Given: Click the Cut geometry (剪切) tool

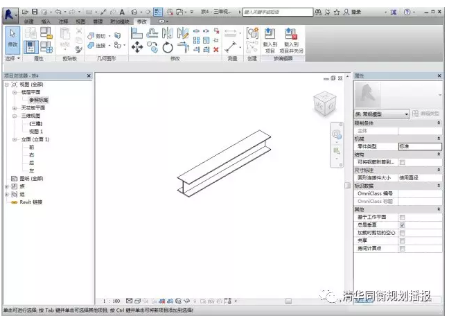Looking at the screenshot, I should coord(98,36).
